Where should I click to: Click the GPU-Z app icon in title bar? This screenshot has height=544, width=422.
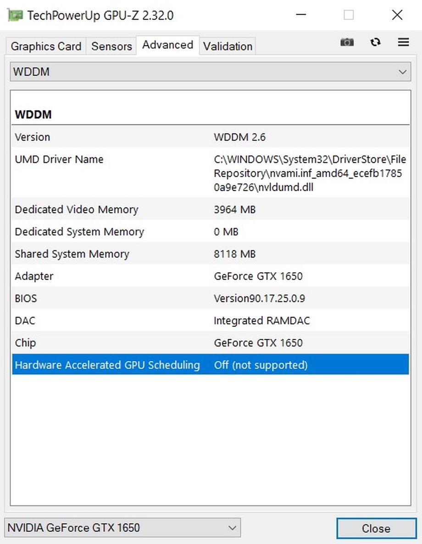[x=15, y=15]
